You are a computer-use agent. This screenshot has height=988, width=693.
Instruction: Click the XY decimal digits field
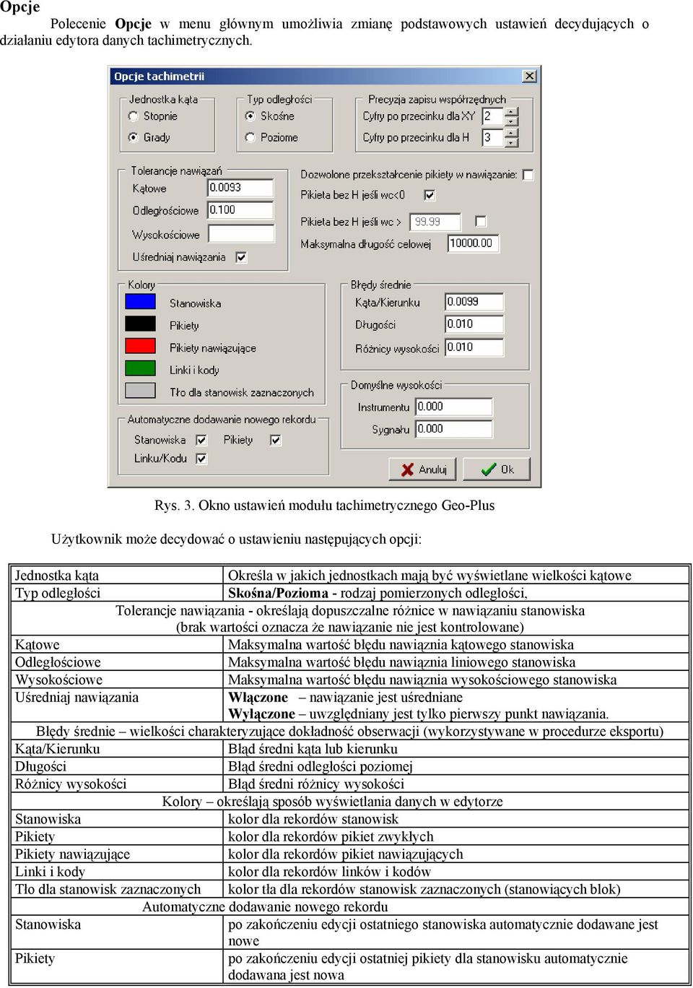click(493, 116)
